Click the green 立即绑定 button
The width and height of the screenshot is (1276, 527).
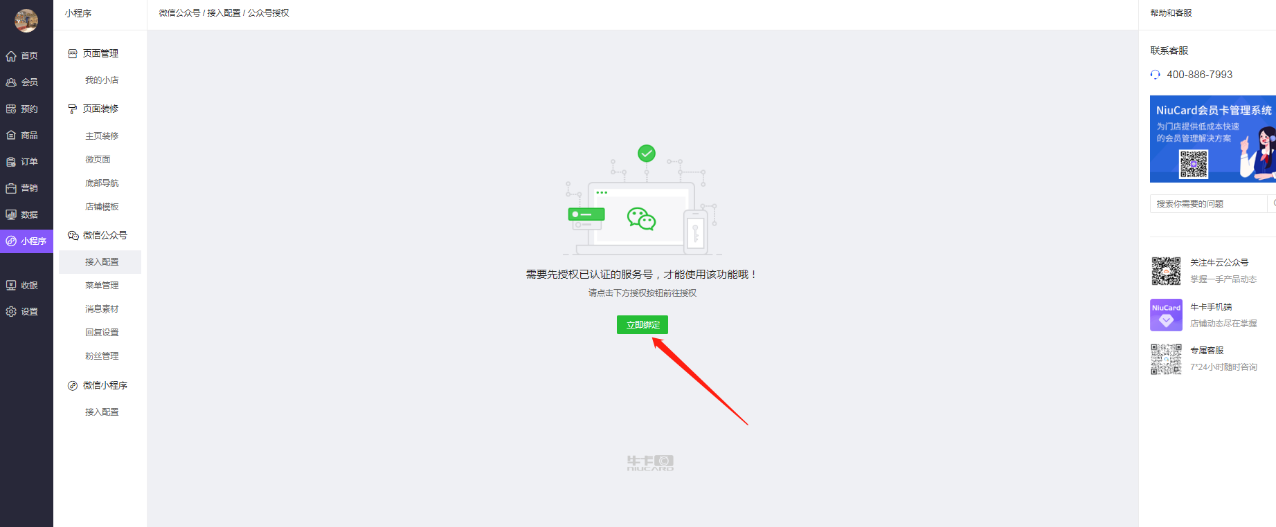643,324
